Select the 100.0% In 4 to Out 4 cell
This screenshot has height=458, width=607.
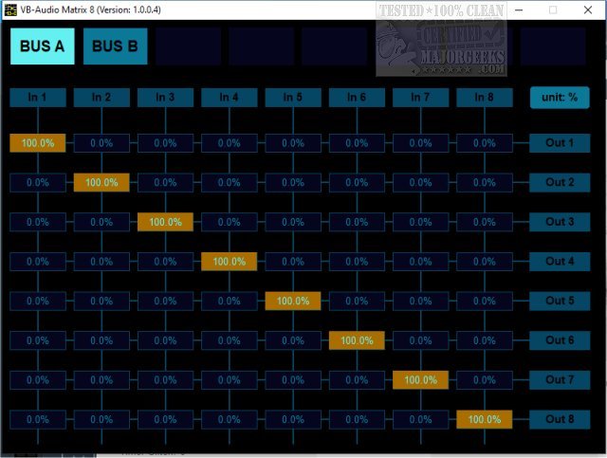(x=230, y=262)
